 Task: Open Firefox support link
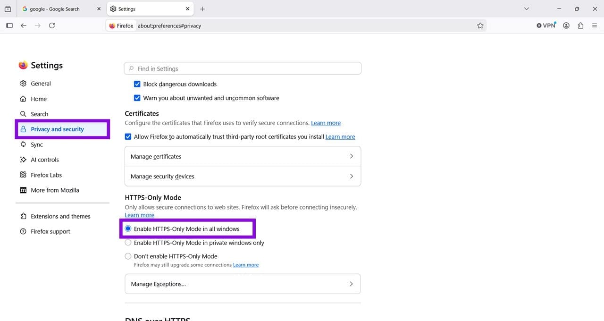[50, 231]
